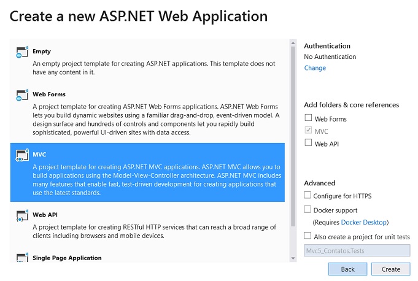
Task: Click the Empty template icon
Action: 22,52
